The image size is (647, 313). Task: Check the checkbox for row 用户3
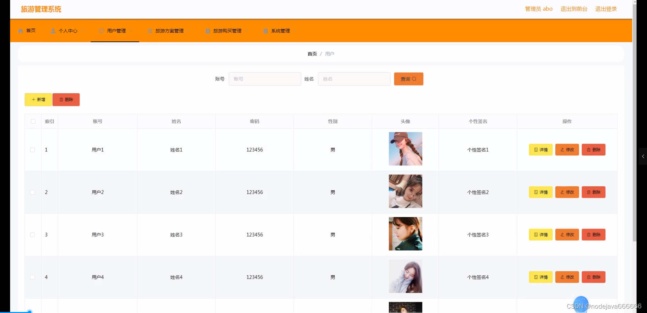(33, 234)
